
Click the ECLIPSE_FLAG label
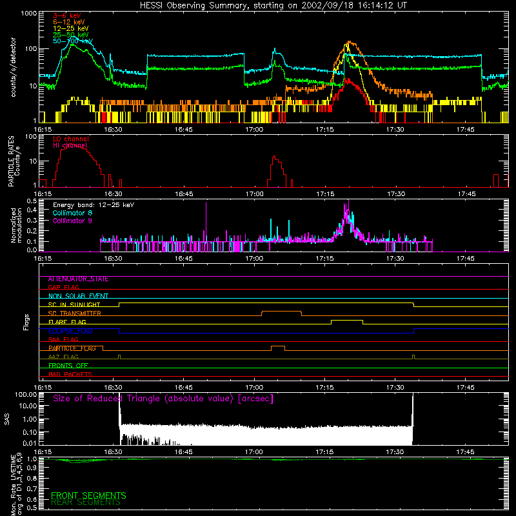70,331
